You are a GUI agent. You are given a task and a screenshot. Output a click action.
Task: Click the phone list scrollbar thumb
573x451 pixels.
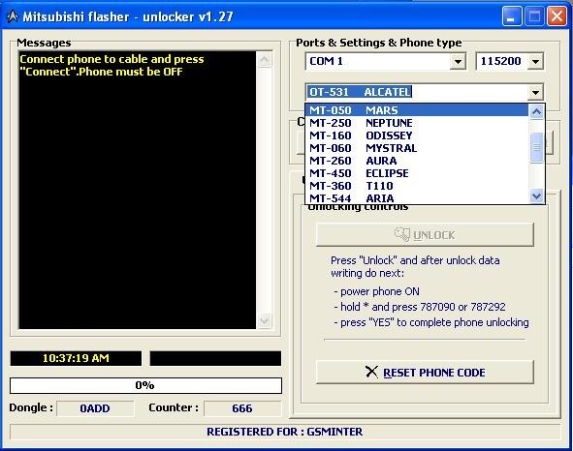click(536, 147)
